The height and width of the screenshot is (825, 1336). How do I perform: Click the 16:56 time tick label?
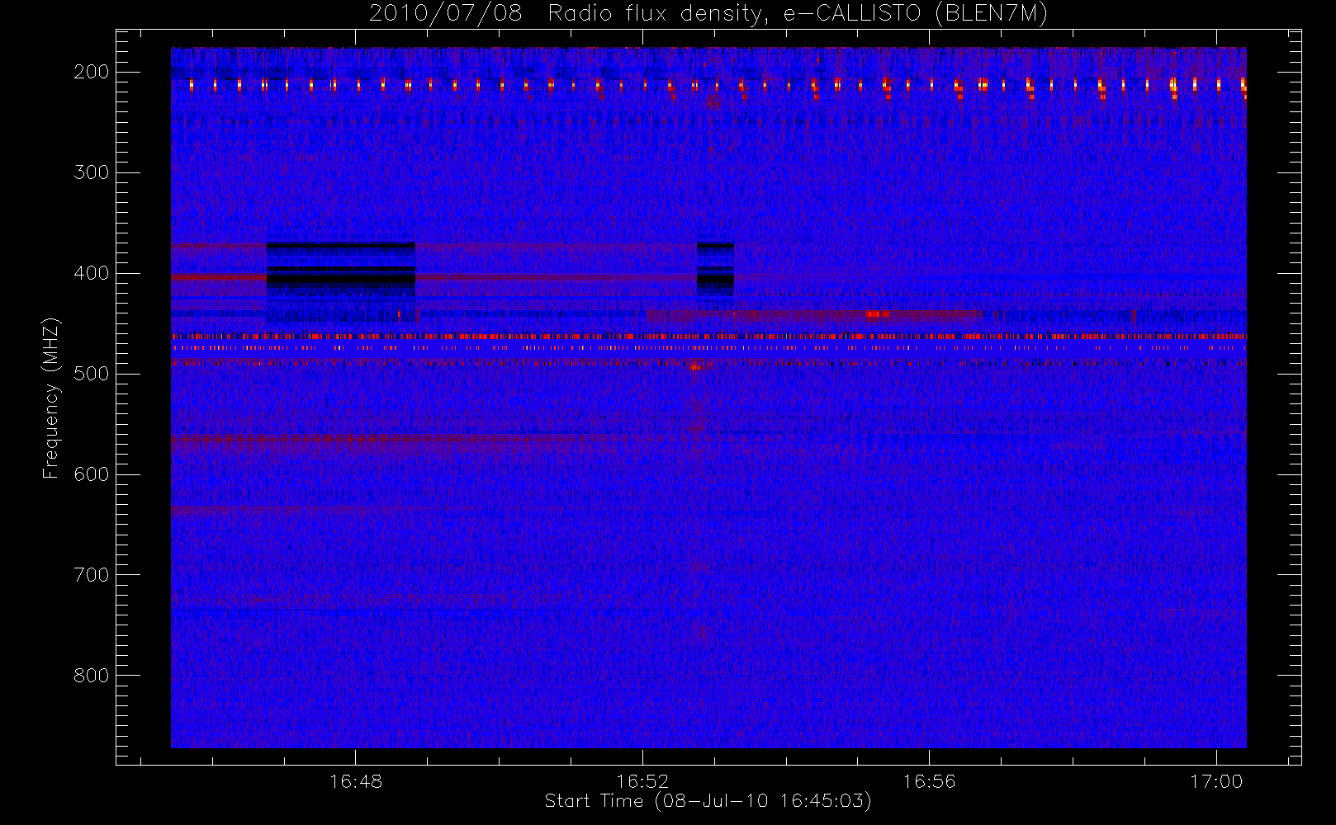pyautogui.click(x=929, y=781)
